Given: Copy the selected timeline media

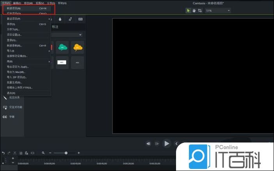Looking at the screenshot, I should point(21,153).
